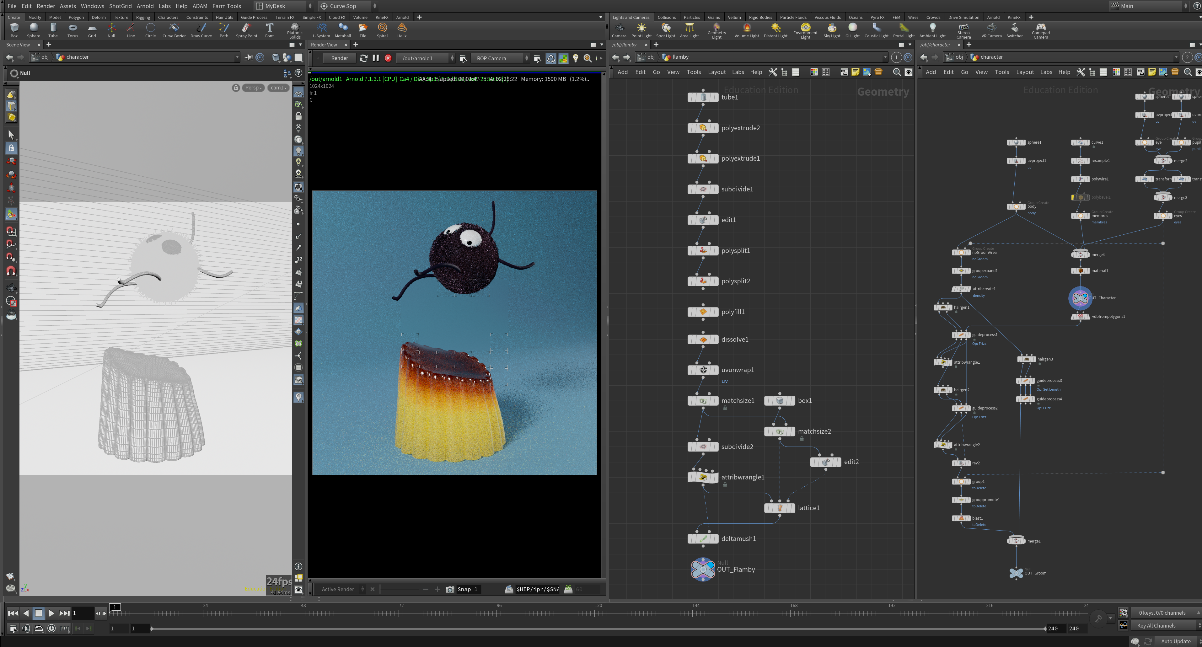Click the red stop render button

point(388,58)
